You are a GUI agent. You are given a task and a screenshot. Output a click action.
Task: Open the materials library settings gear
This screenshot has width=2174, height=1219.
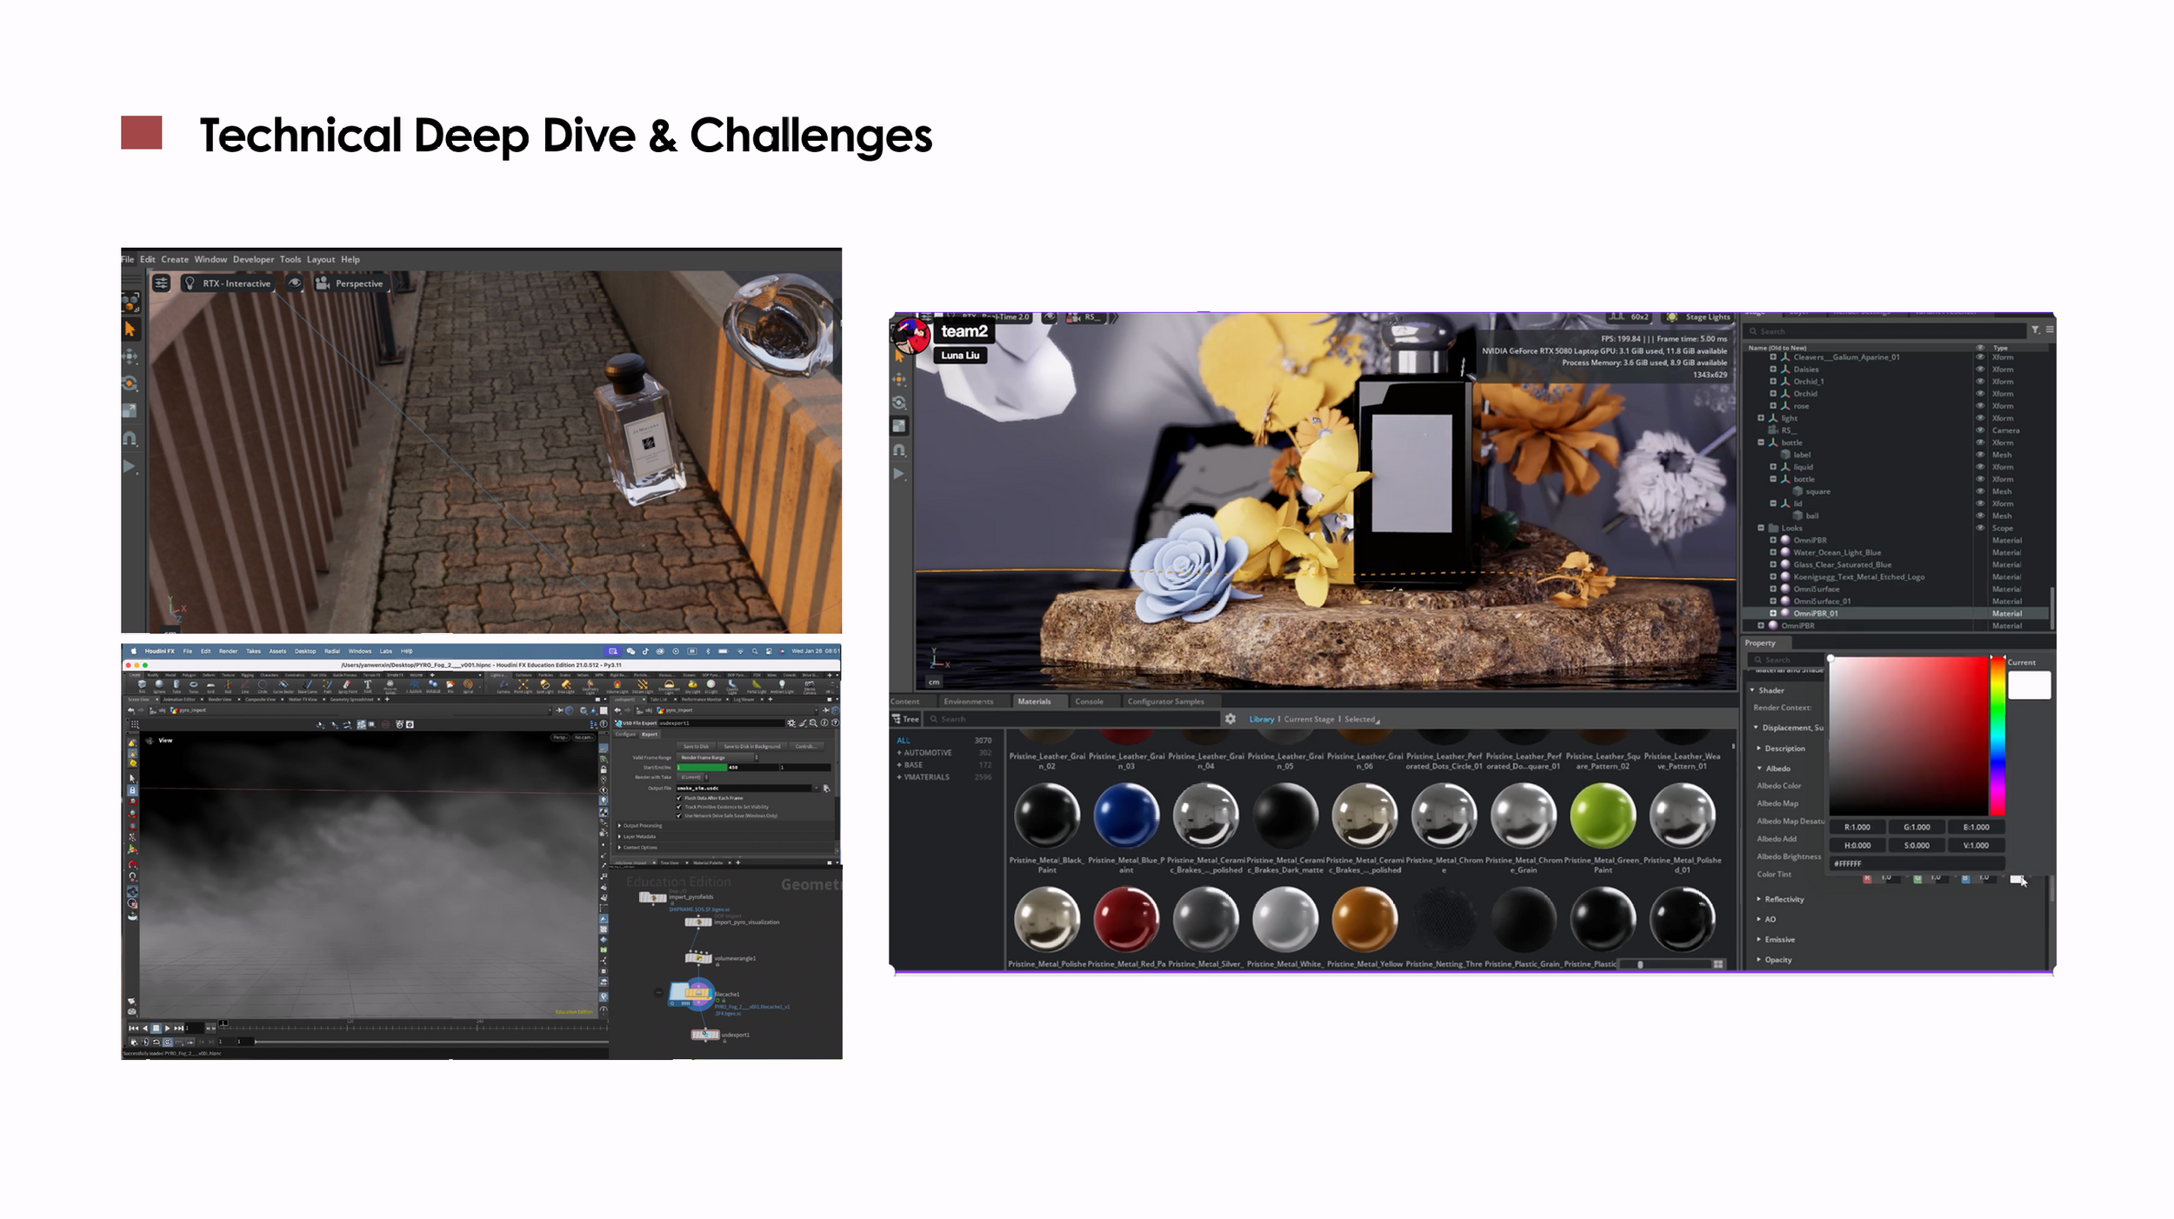click(1230, 719)
